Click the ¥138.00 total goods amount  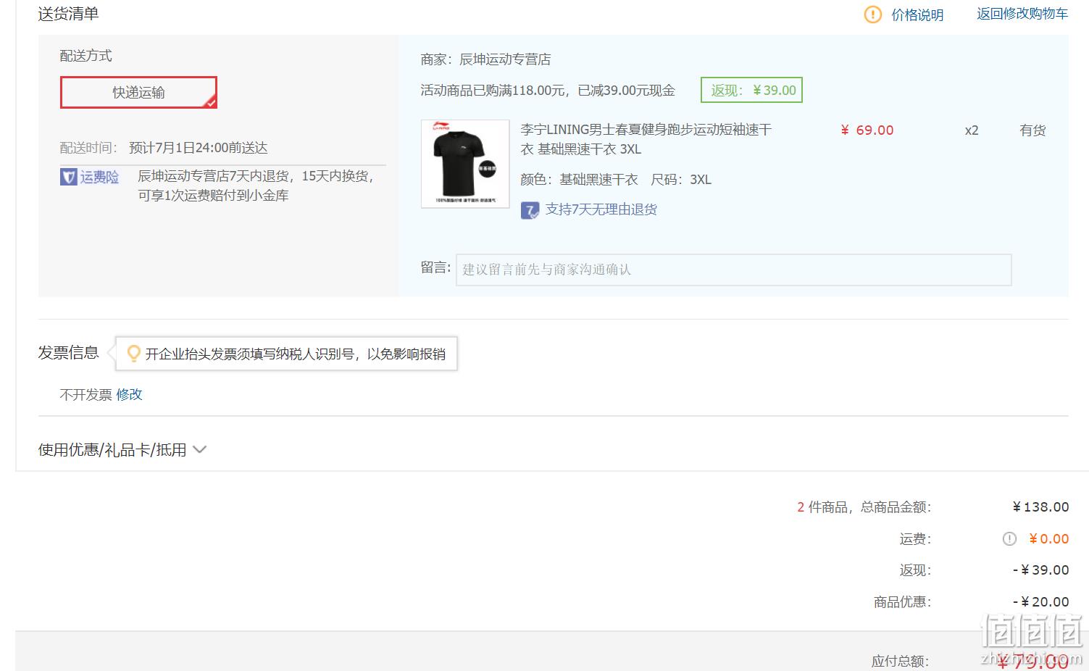click(1040, 507)
